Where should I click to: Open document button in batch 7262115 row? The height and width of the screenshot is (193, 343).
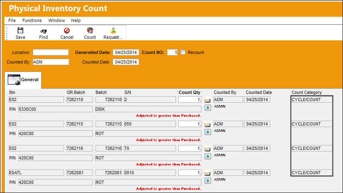pos(208,132)
